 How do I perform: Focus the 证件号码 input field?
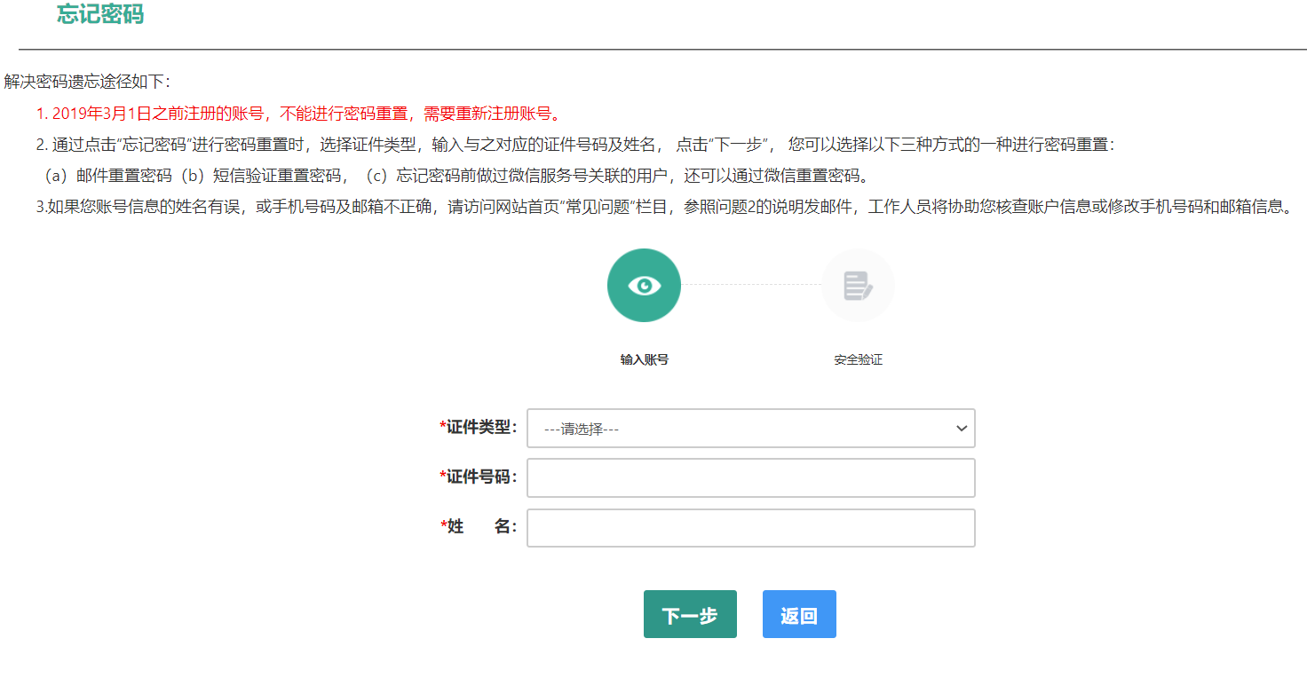[x=750, y=478]
